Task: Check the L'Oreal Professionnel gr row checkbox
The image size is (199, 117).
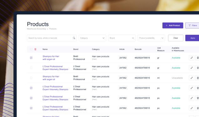Action: (x=31, y=68)
